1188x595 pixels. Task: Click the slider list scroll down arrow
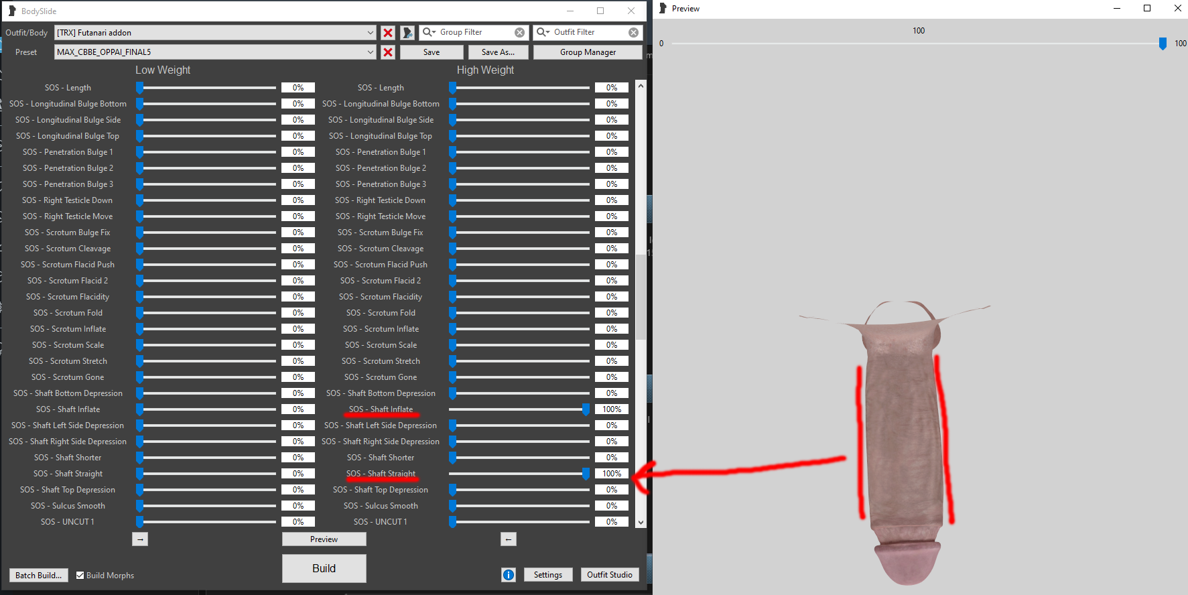point(641,523)
